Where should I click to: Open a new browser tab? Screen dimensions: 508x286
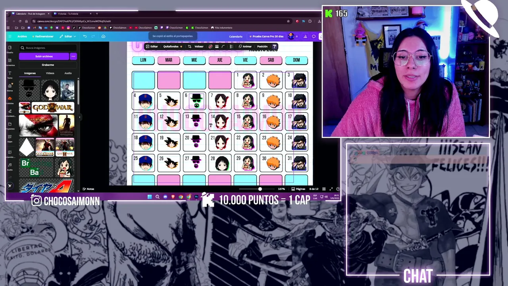click(x=97, y=14)
